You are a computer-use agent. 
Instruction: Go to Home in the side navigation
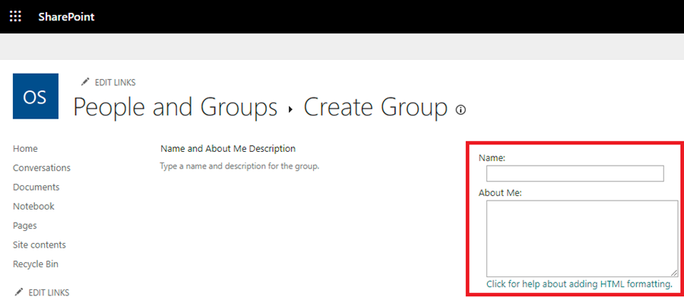pos(25,149)
